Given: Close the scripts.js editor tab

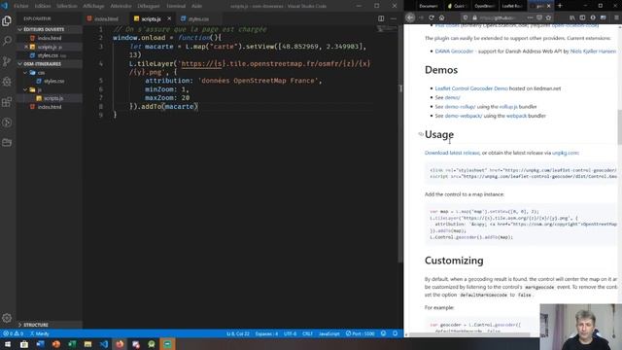Looking at the screenshot, I should (169, 18).
